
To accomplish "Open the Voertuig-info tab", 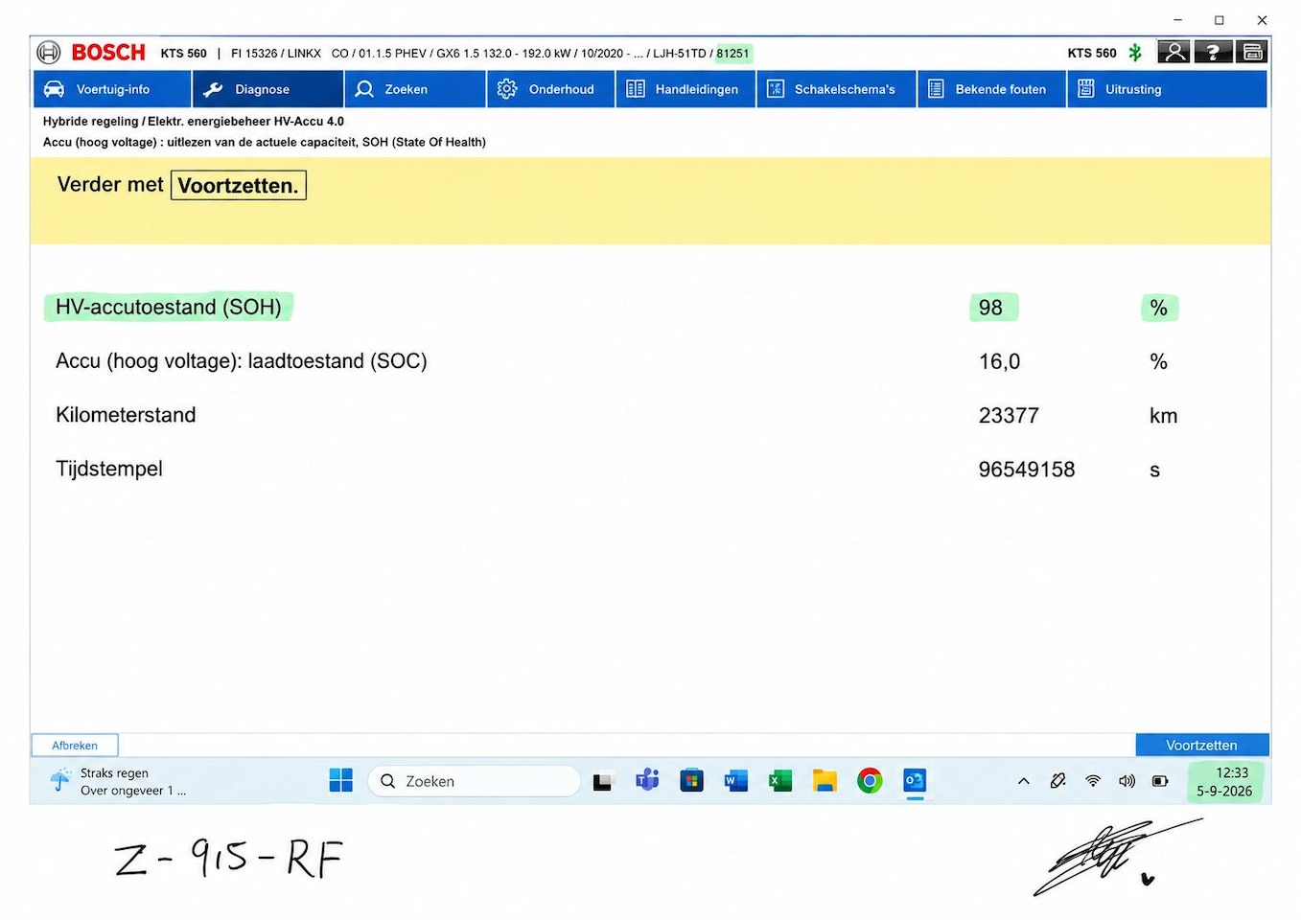I will point(112,89).
